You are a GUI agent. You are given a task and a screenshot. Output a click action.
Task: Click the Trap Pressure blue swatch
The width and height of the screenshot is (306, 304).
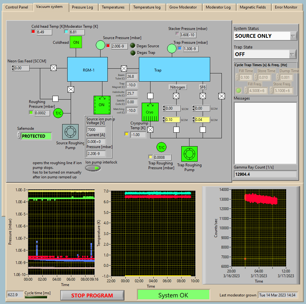click(x=180, y=48)
